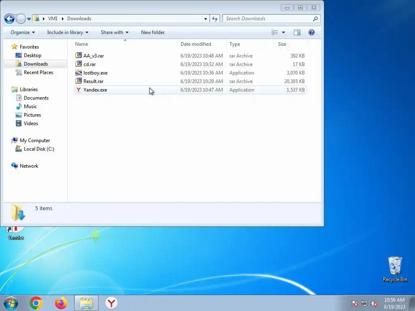Screen dimensions: 415x311
Task: Click the Windows Explorer taskbar icon
Action: [x=86, y=303]
